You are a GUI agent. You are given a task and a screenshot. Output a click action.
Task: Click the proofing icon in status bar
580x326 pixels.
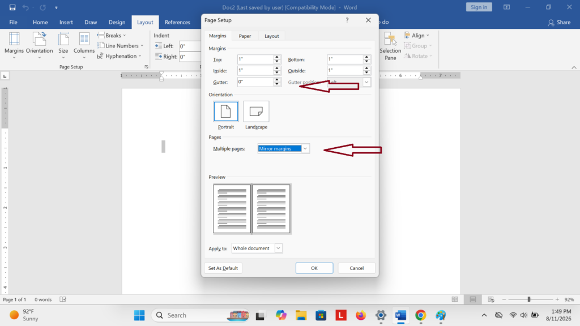click(63, 299)
